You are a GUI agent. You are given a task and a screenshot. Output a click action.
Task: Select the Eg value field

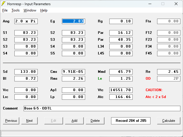click(x=74, y=21)
